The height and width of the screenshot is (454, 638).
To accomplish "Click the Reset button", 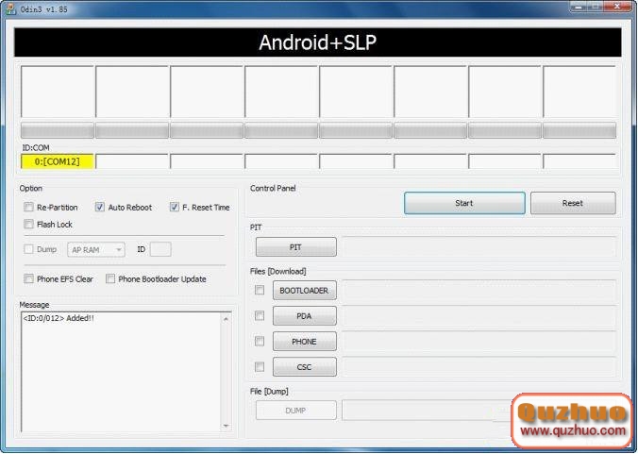I will point(573,203).
